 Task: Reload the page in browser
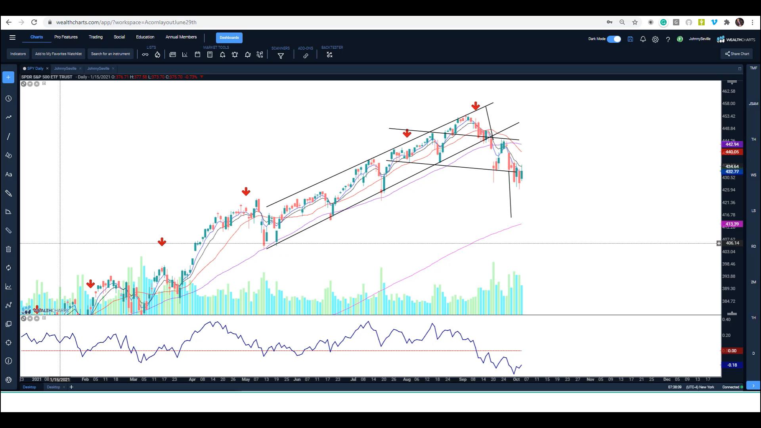click(x=34, y=22)
